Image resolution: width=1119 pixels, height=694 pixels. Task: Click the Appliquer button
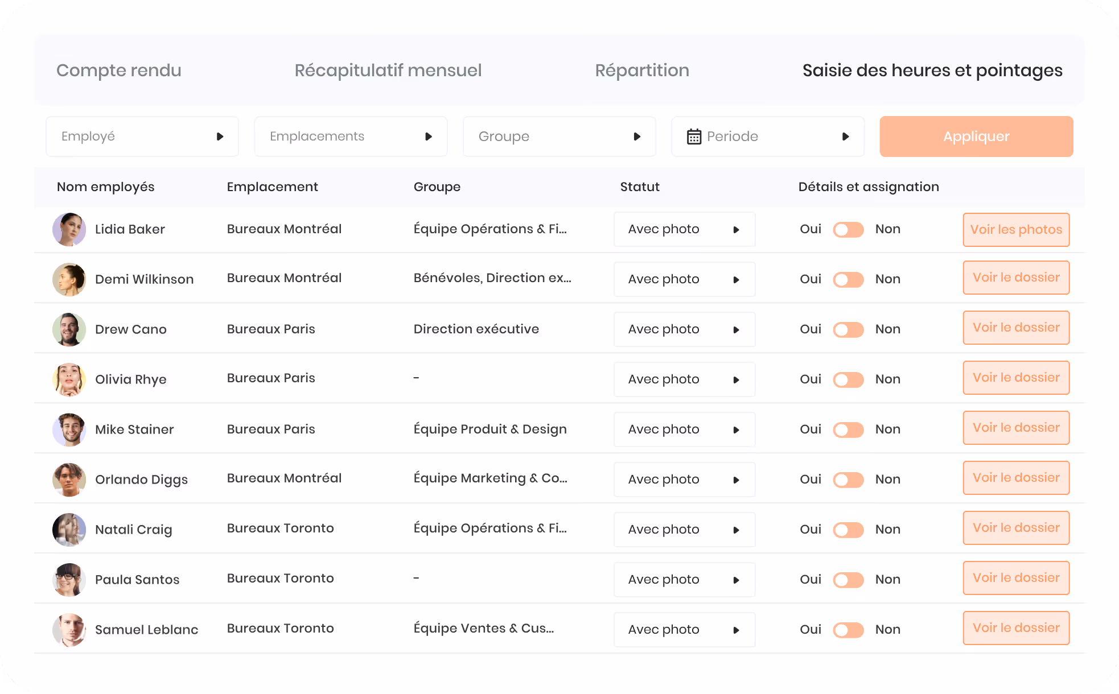pyautogui.click(x=976, y=137)
